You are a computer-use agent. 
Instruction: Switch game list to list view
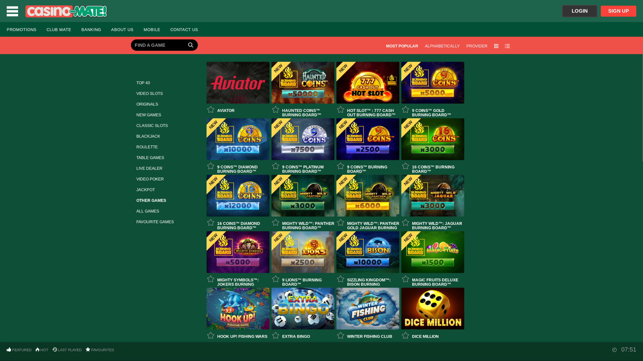507,46
